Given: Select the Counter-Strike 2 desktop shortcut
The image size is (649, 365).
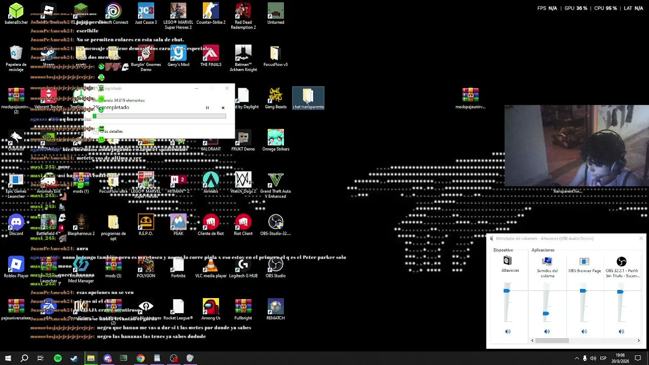Looking at the screenshot, I should tap(211, 14).
